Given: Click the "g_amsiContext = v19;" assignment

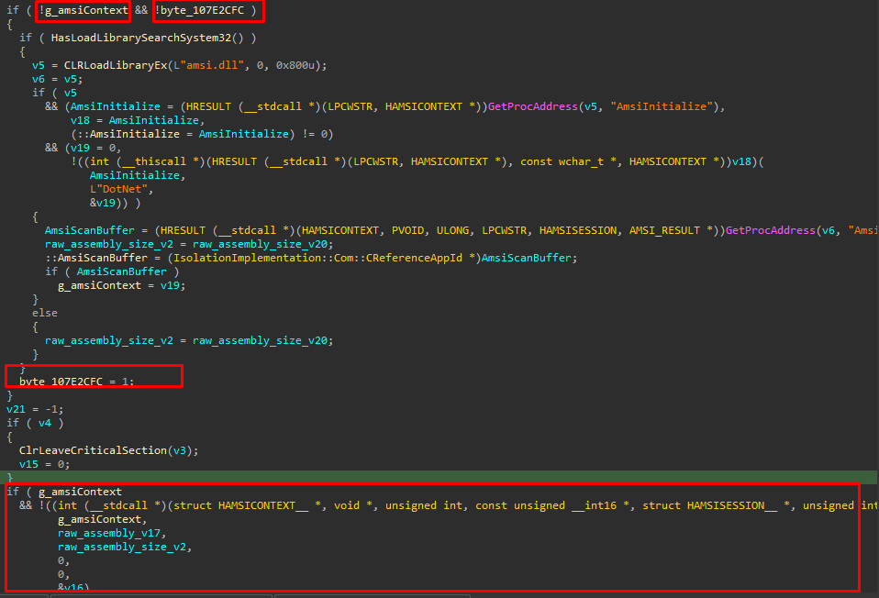Looking at the screenshot, I should (x=122, y=285).
